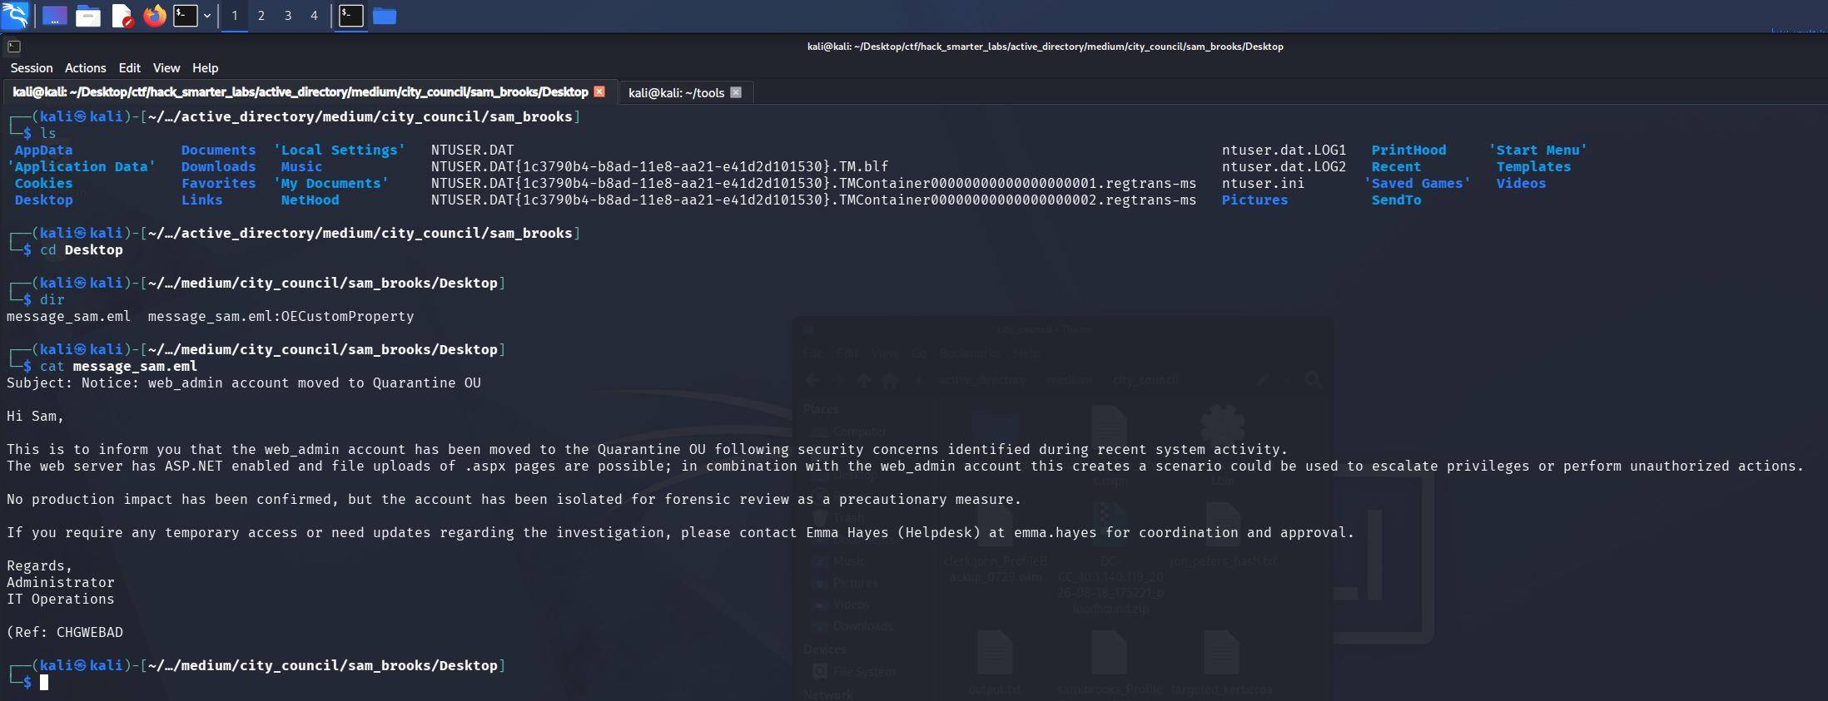The width and height of the screenshot is (1828, 701).
Task: Click the plain NTUSER.DAT file name
Action: tap(473, 151)
